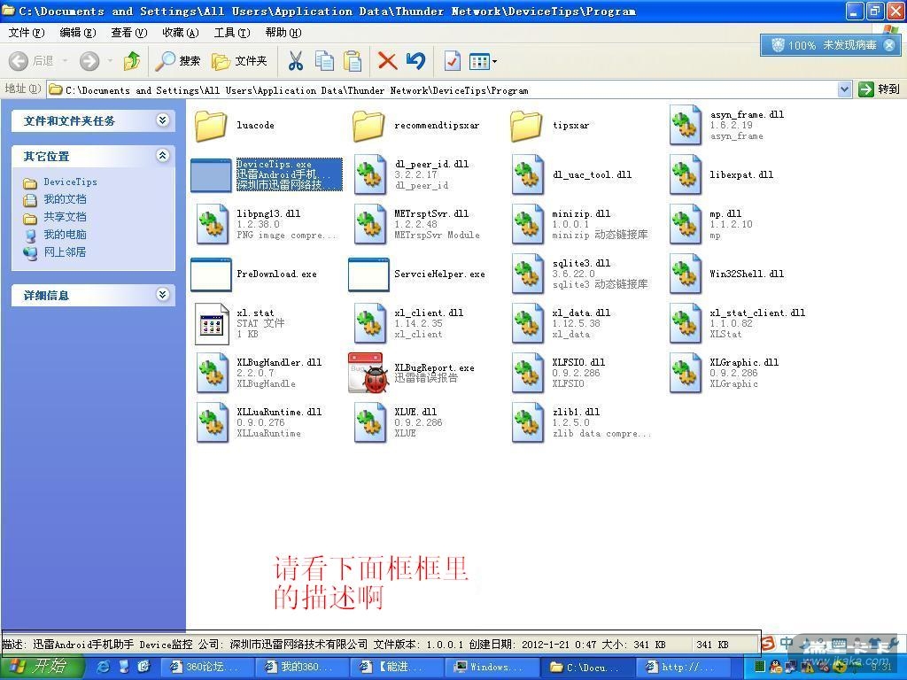Click the Copy toolbar icon
The image size is (907, 680).
pos(324,61)
